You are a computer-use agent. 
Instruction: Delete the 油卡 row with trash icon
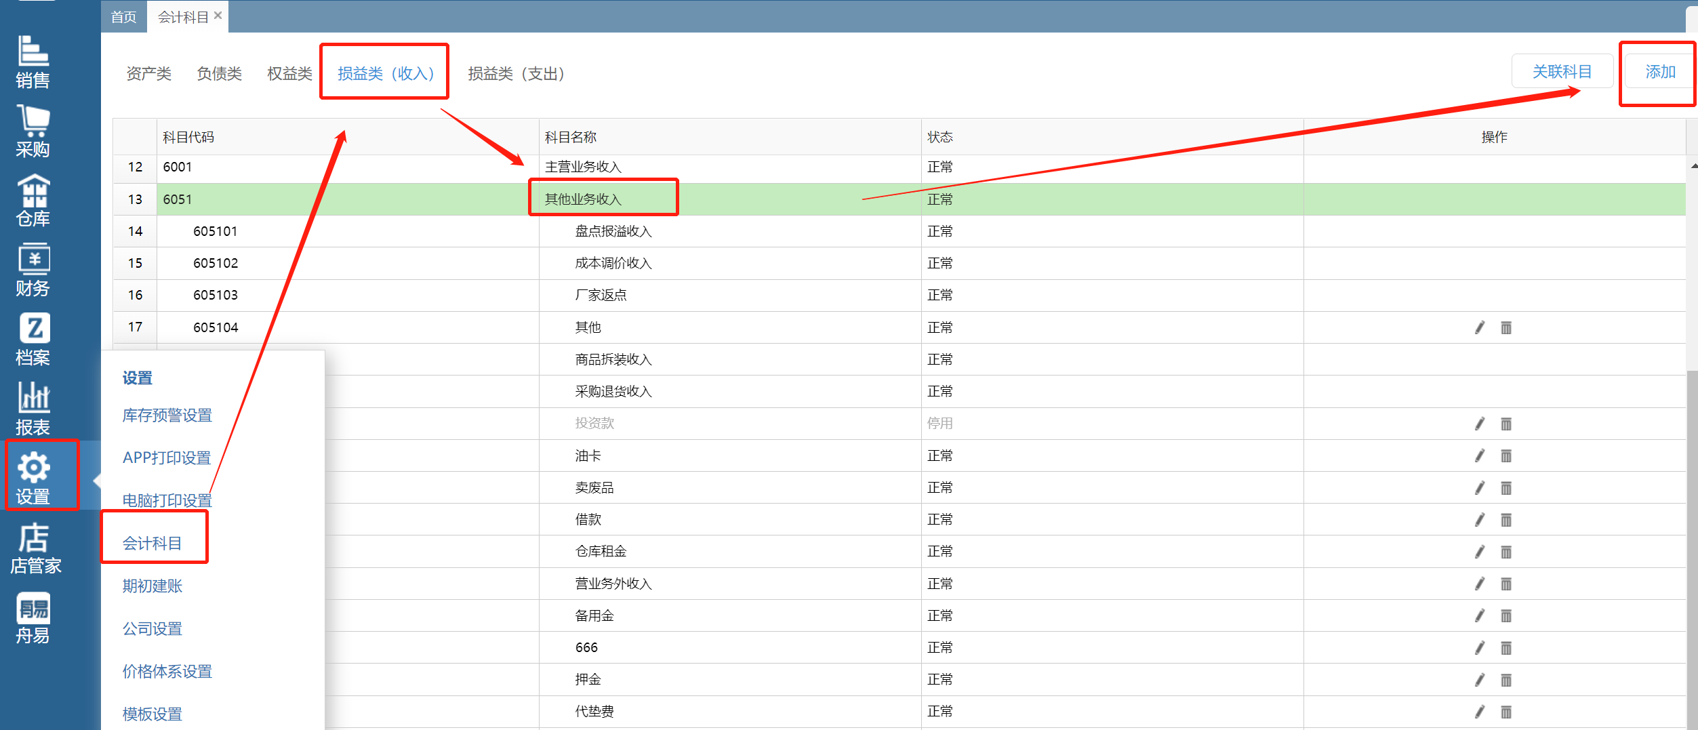[1506, 456]
